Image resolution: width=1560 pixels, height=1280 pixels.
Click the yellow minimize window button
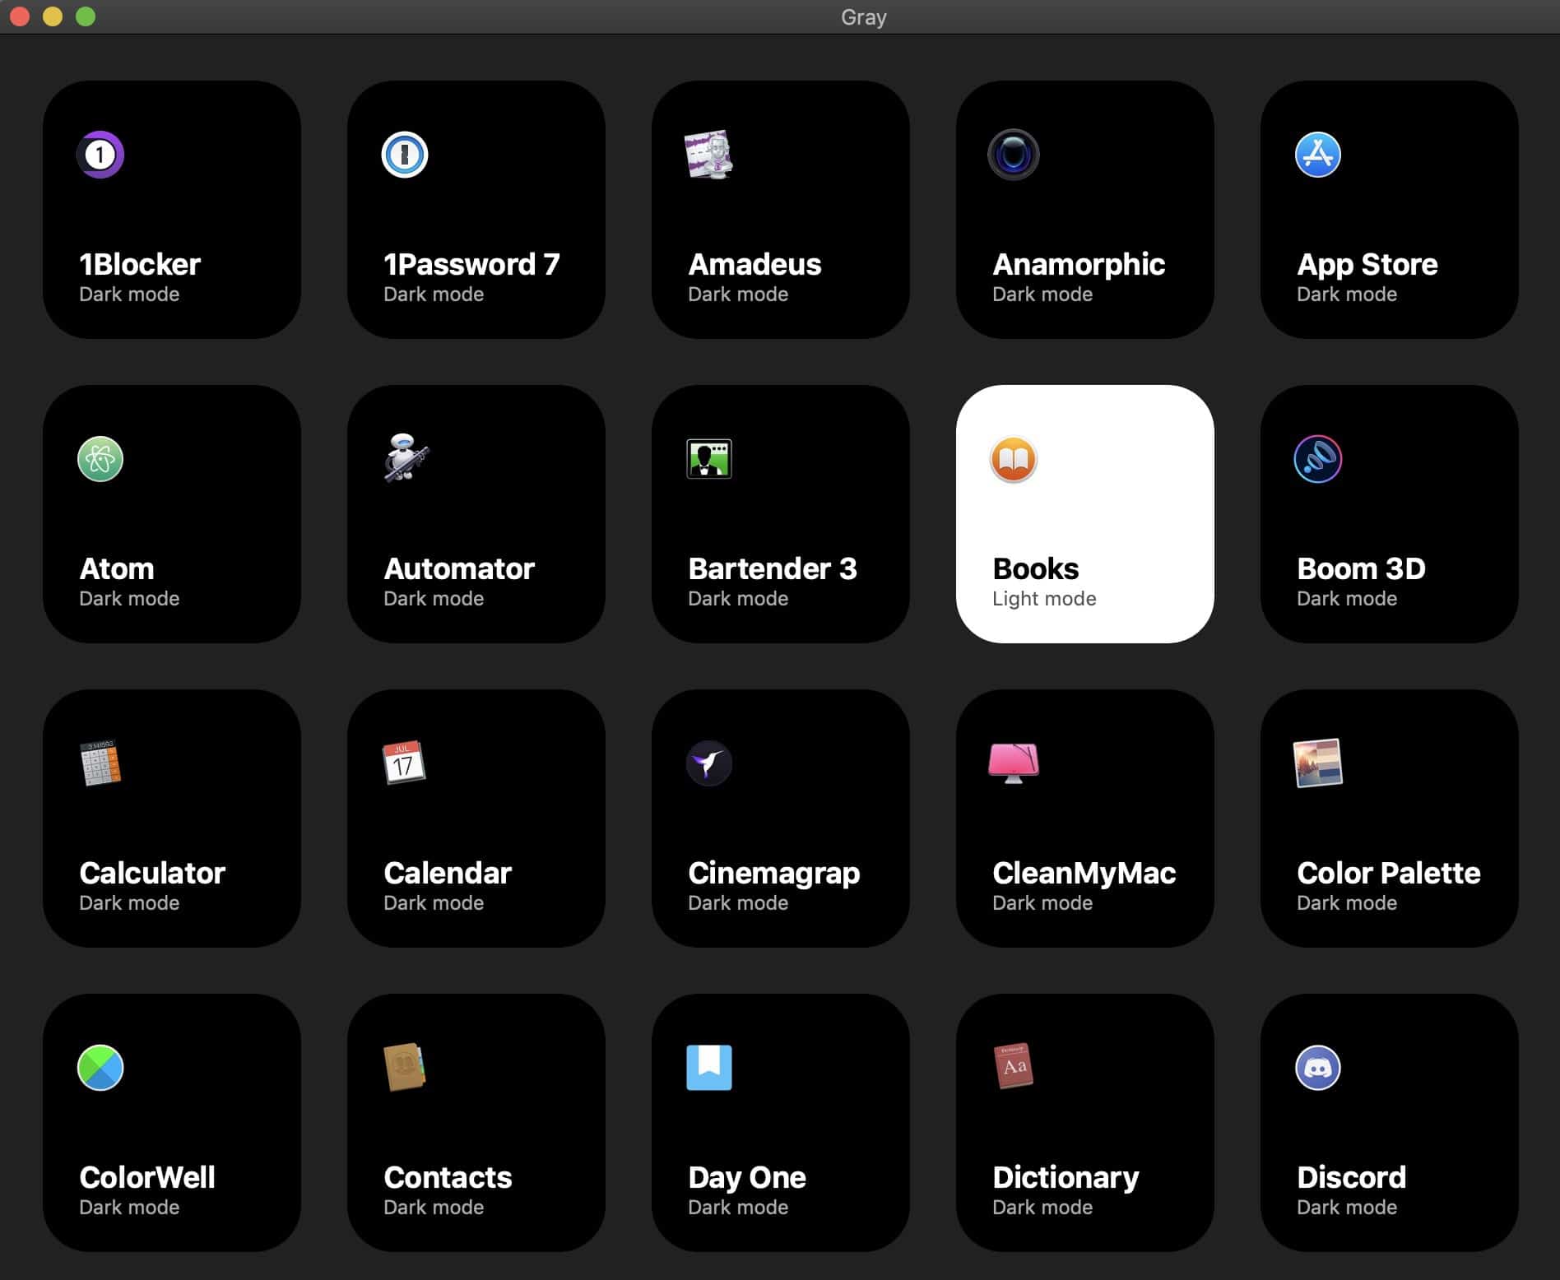pyautogui.click(x=53, y=16)
